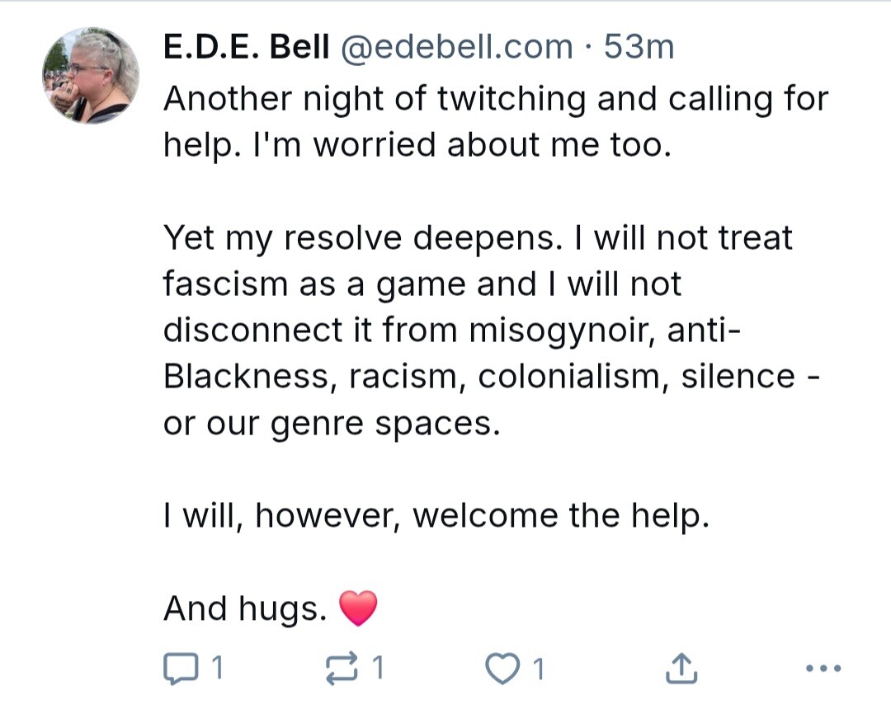Viewport: 891px width, 718px height.
Task: Repost using the looping arrows icon
Action: pyautogui.click(x=342, y=668)
